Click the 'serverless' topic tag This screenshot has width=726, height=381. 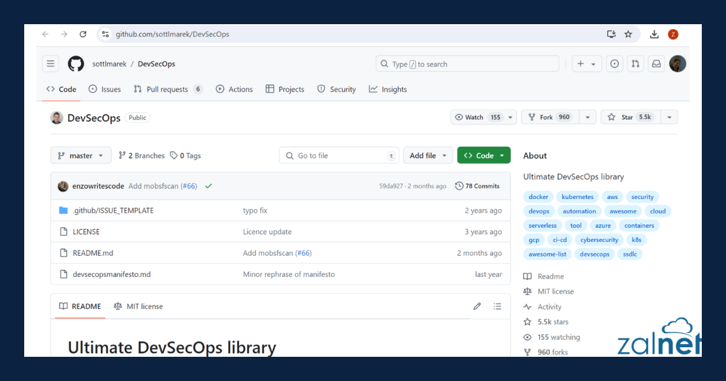pyautogui.click(x=542, y=226)
